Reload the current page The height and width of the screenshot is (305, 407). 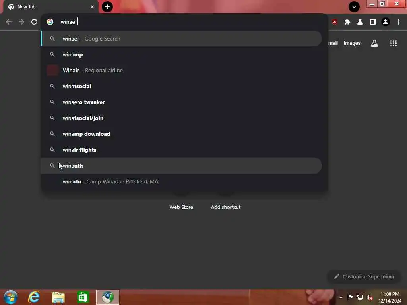coord(34,22)
